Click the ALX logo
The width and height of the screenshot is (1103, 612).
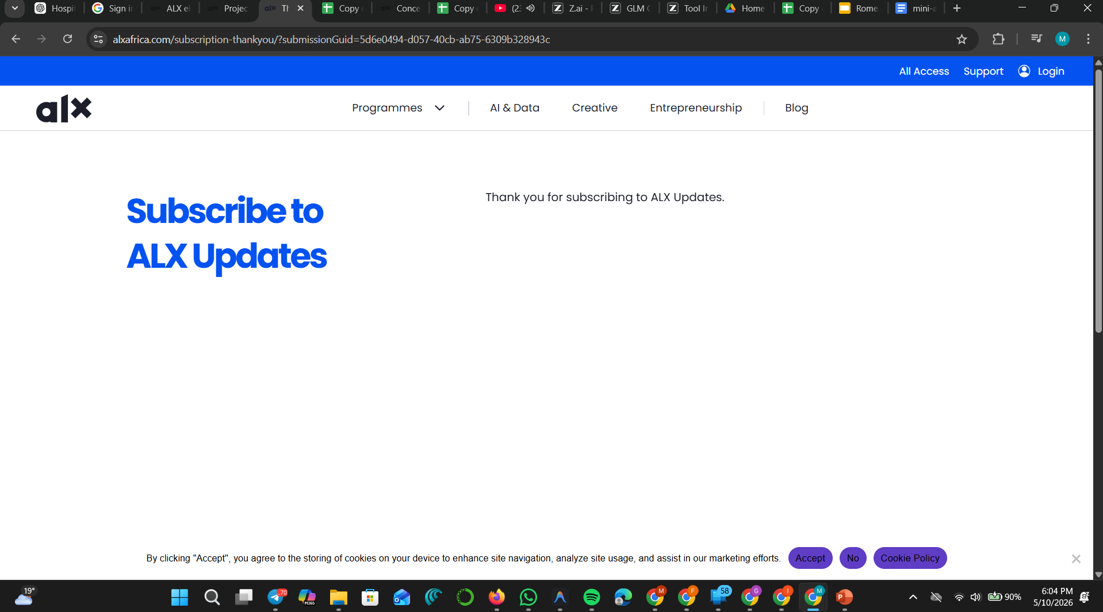pyautogui.click(x=64, y=108)
